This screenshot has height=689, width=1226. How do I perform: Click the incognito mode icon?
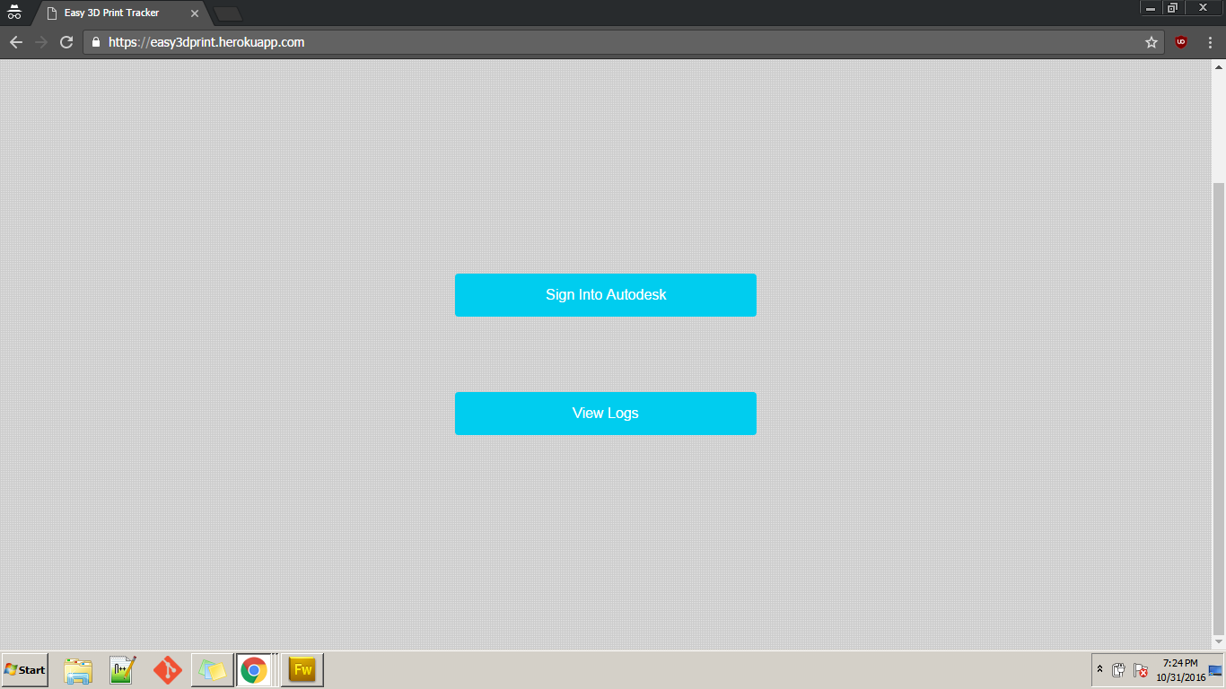pos(13,12)
